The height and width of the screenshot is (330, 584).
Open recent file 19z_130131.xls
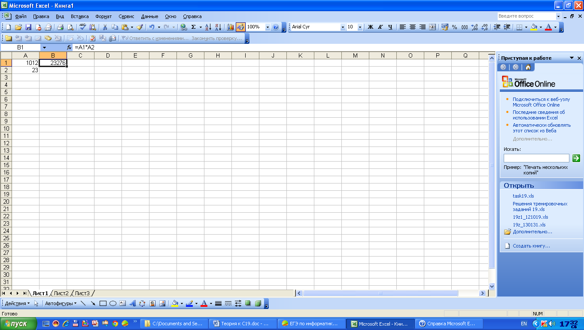pos(529,225)
